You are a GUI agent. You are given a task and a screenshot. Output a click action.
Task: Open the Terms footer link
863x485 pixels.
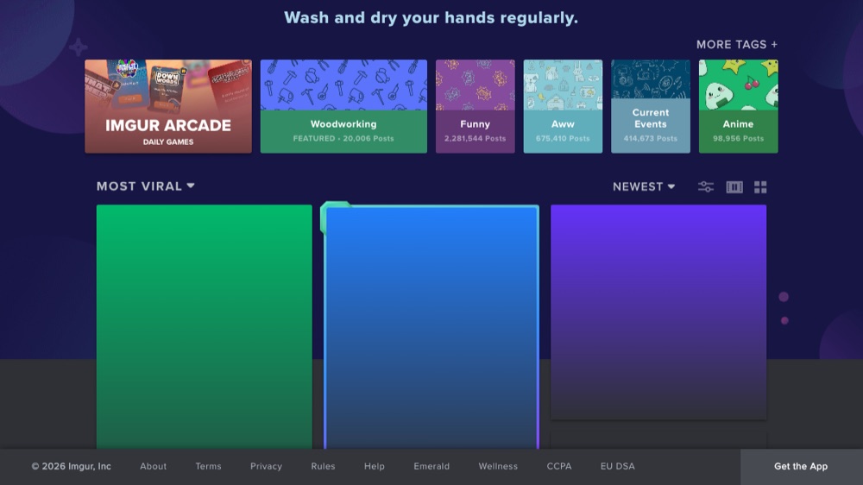208,466
